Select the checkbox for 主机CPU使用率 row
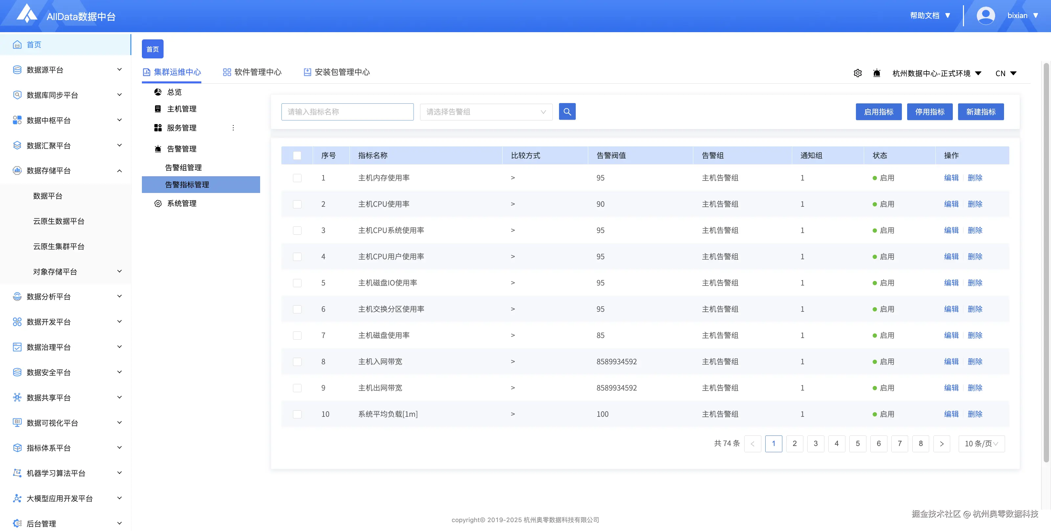 (297, 204)
